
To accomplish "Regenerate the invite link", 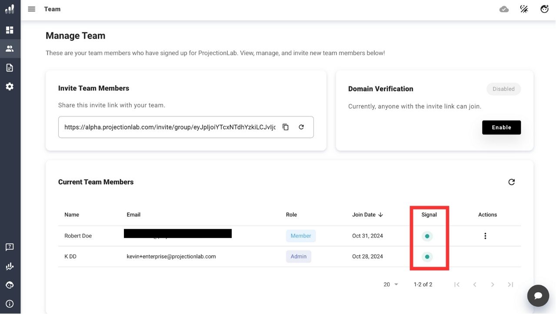I will [x=301, y=127].
